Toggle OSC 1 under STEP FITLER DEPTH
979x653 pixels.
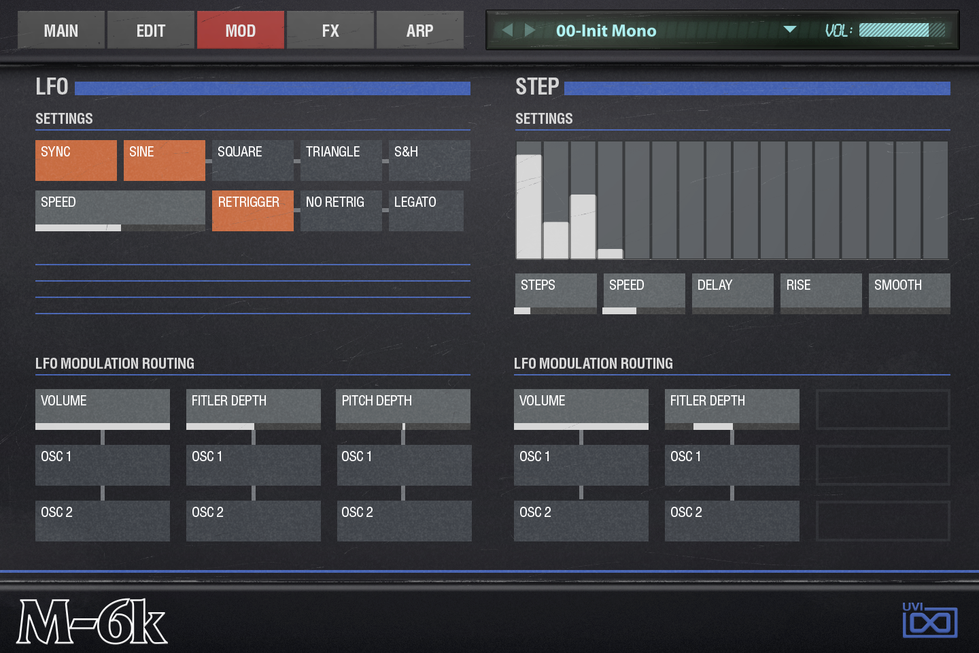(732, 465)
